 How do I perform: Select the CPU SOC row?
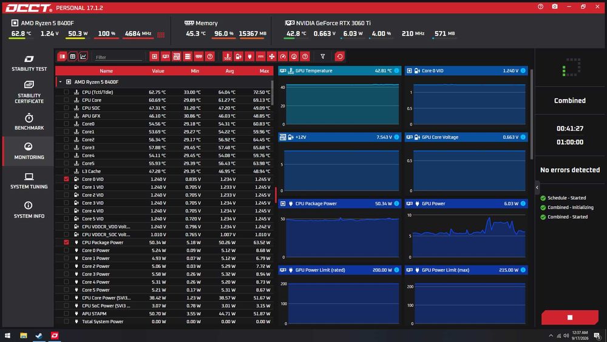[164, 108]
